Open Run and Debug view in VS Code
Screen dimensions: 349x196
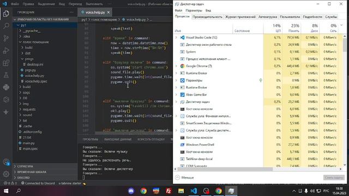tap(6, 51)
